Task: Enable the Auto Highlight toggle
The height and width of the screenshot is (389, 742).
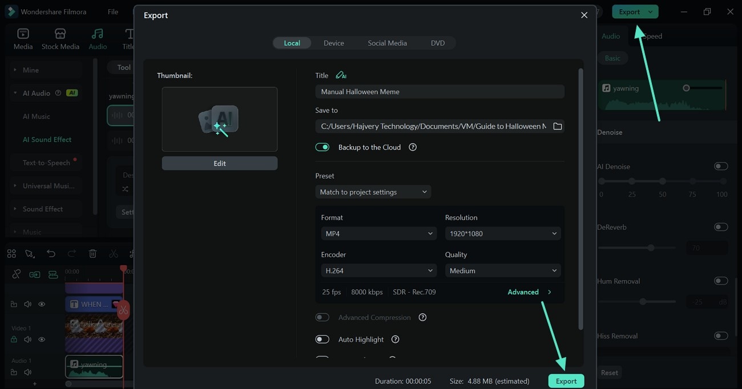Action: (x=322, y=339)
